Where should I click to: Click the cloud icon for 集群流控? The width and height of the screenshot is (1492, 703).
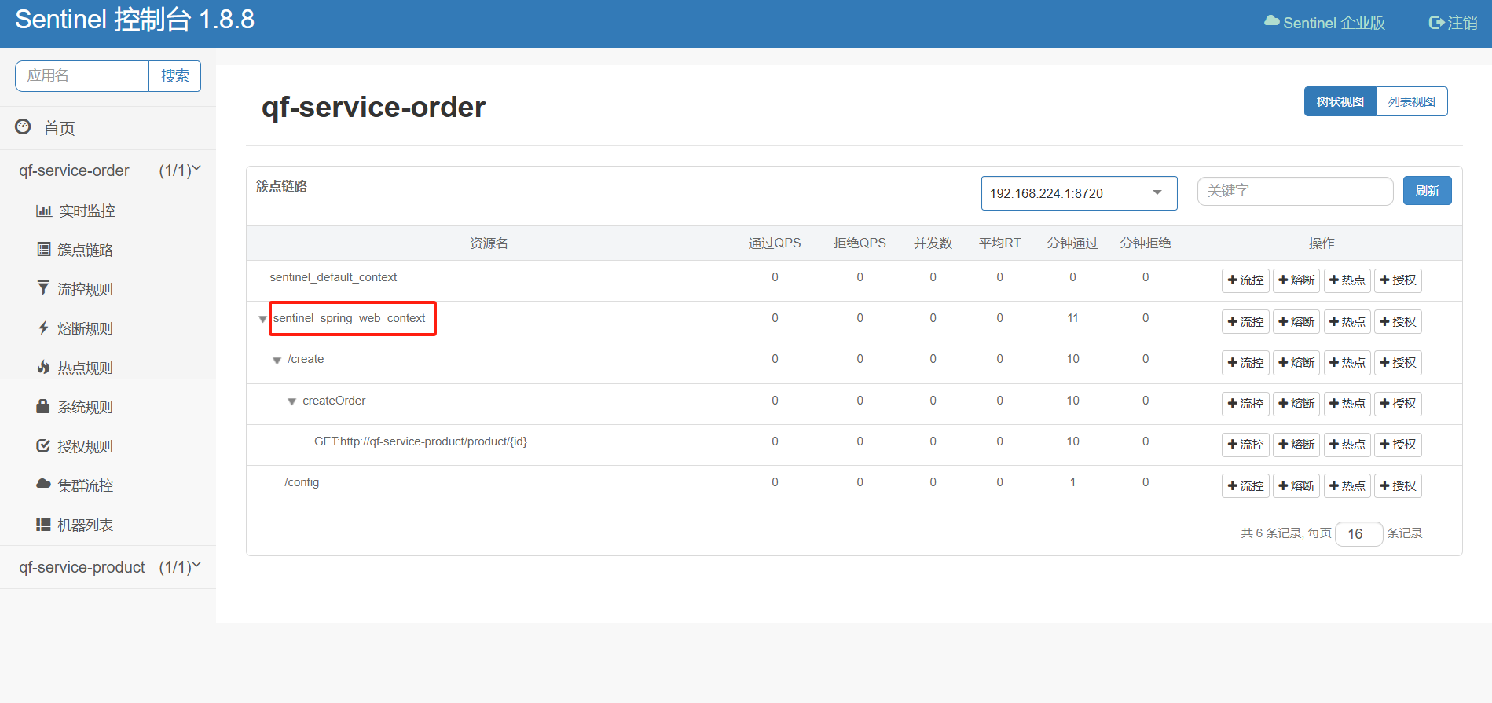[44, 484]
